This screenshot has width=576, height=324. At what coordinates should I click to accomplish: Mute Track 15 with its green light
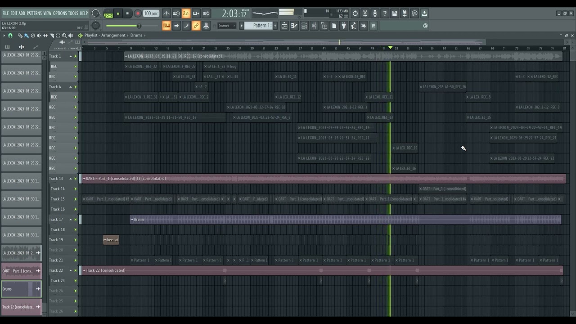point(75,199)
